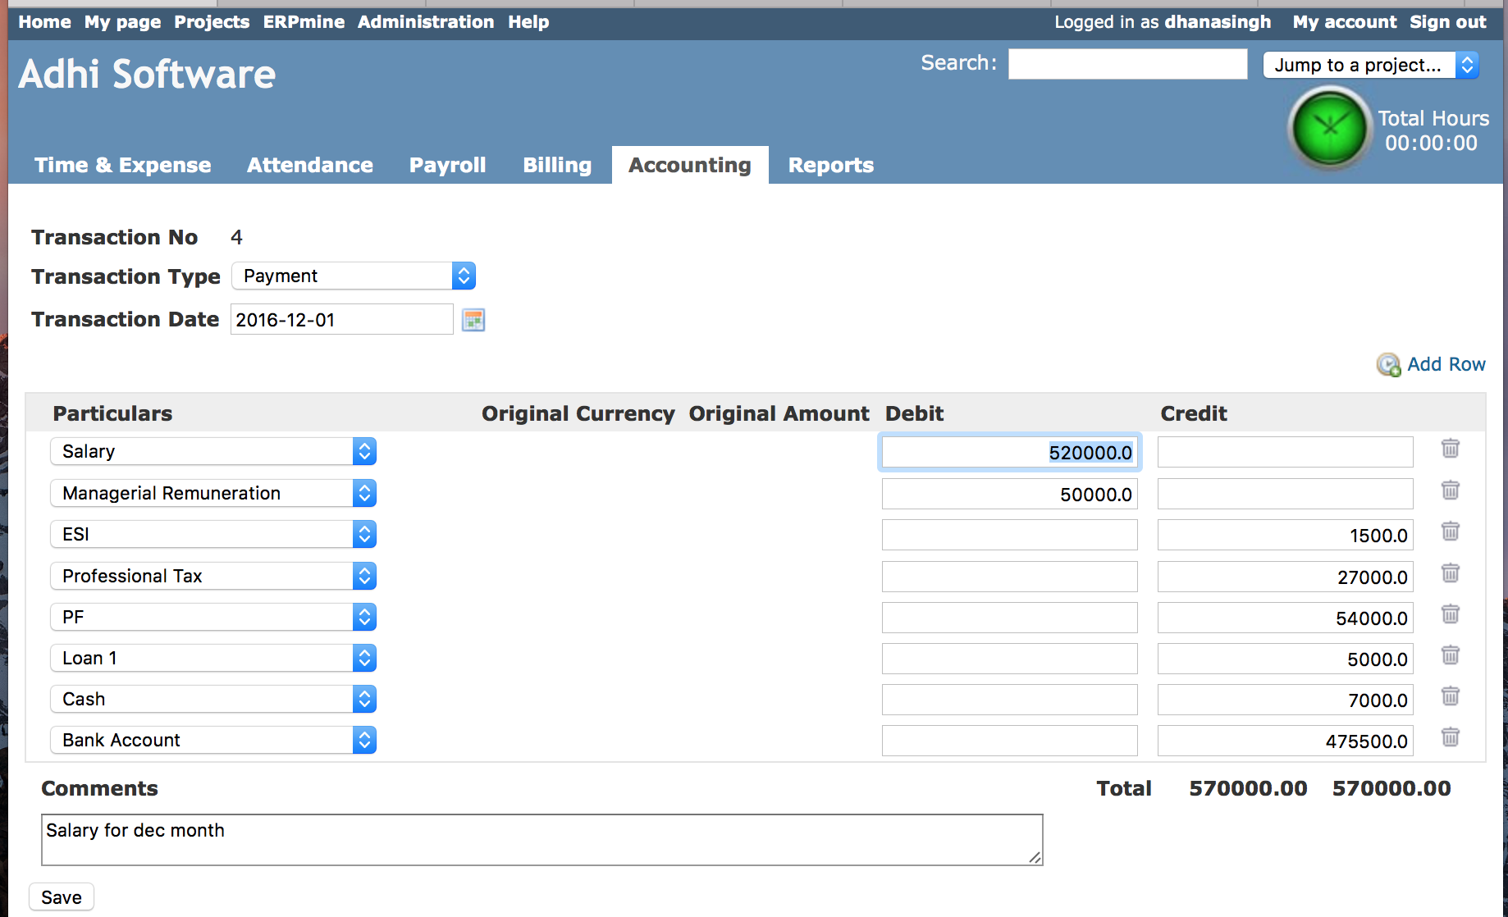Image resolution: width=1508 pixels, height=917 pixels.
Task: Edit Professional Tax credit 27000.0
Action: point(1286,577)
